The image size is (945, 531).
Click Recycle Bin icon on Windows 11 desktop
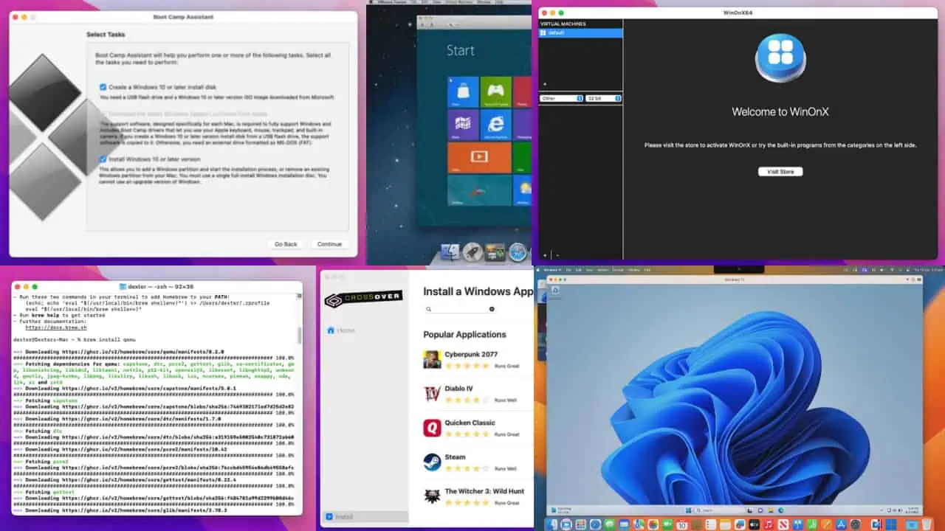[555, 291]
